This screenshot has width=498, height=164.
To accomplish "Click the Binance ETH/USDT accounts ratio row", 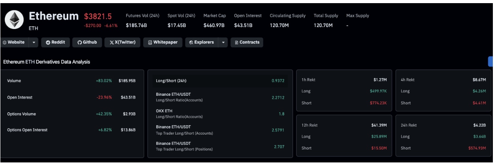I will click(x=220, y=97).
